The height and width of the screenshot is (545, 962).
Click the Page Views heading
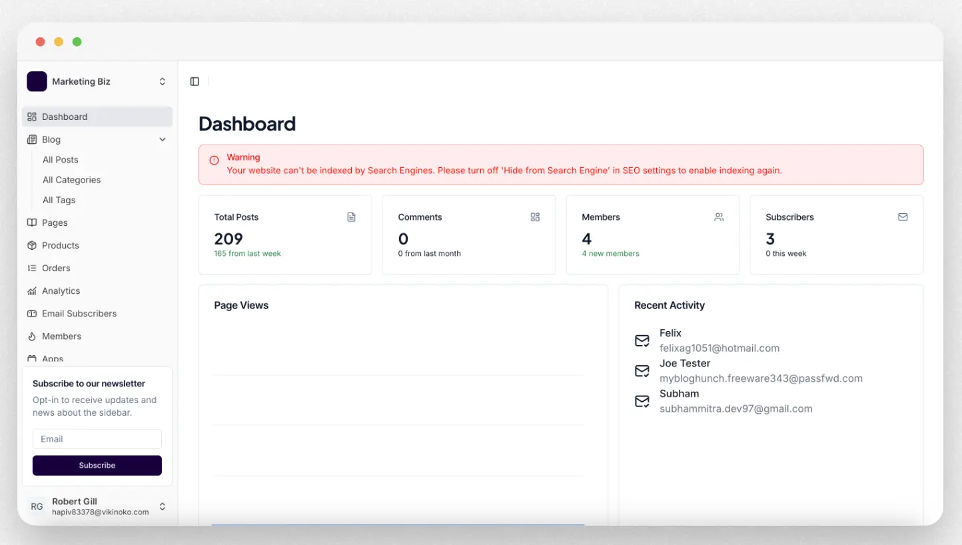click(x=241, y=305)
